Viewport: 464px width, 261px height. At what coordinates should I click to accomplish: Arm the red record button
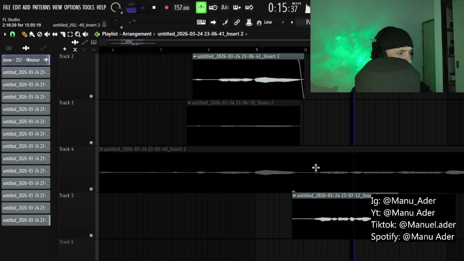[x=166, y=8]
